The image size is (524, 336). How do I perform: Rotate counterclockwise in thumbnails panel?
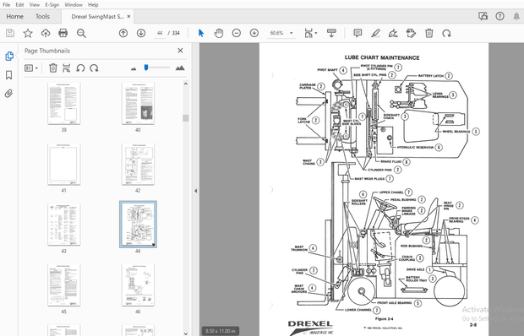pyautogui.click(x=80, y=68)
